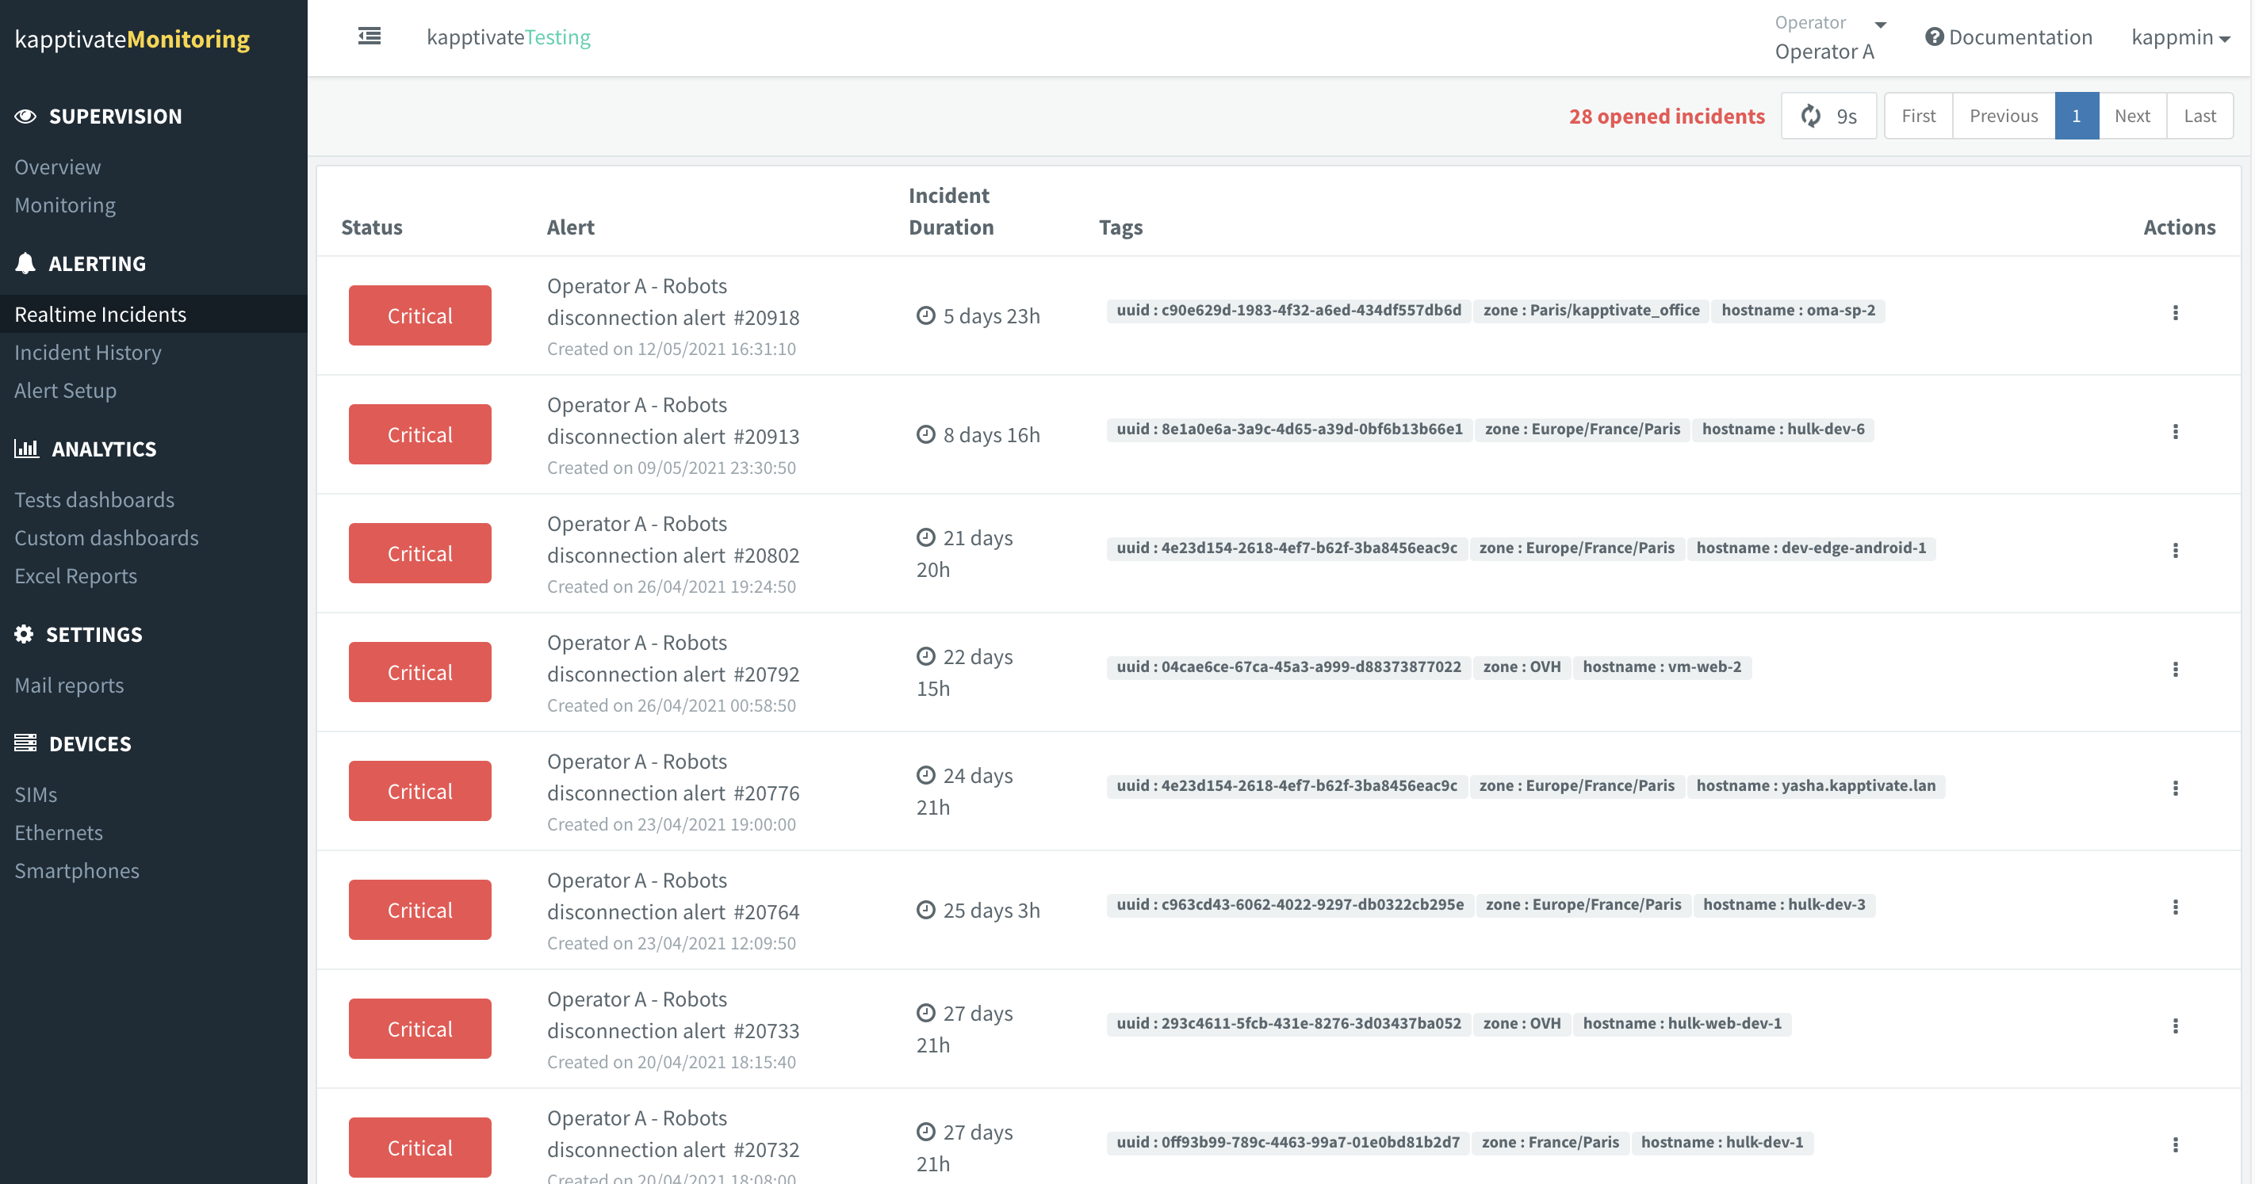Viewport: 2255px width, 1184px height.
Task: Open actions menu for alert #20918
Action: [2176, 313]
